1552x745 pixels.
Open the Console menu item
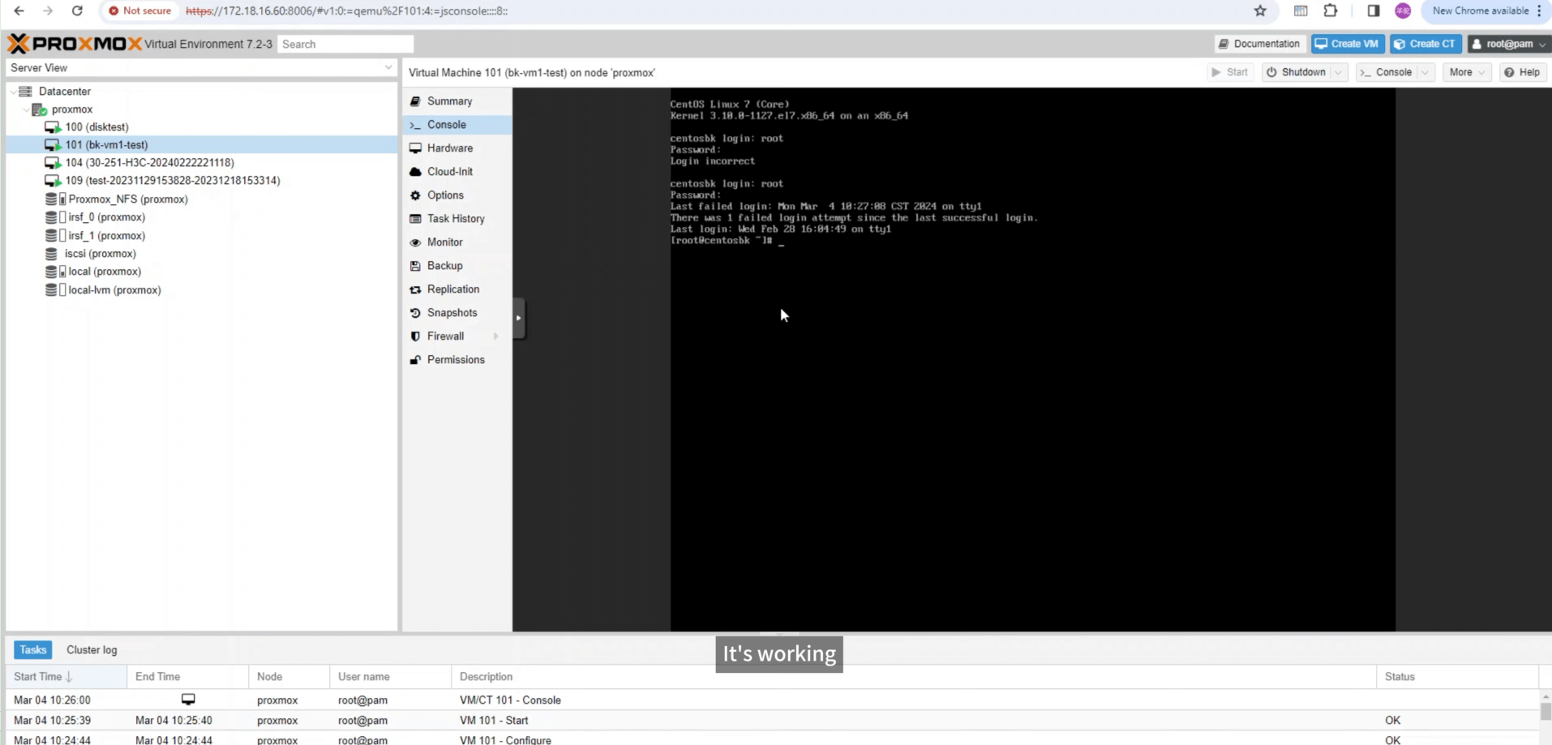[457, 125]
